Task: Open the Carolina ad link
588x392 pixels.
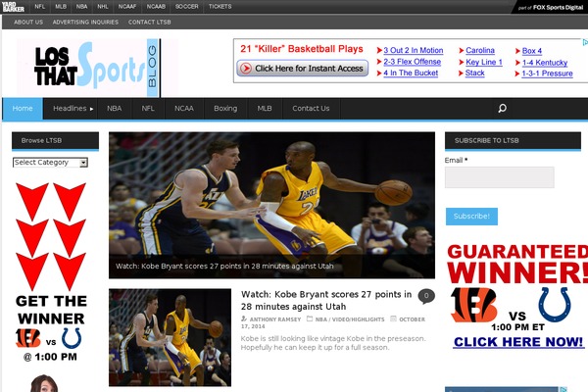Action: tap(480, 50)
